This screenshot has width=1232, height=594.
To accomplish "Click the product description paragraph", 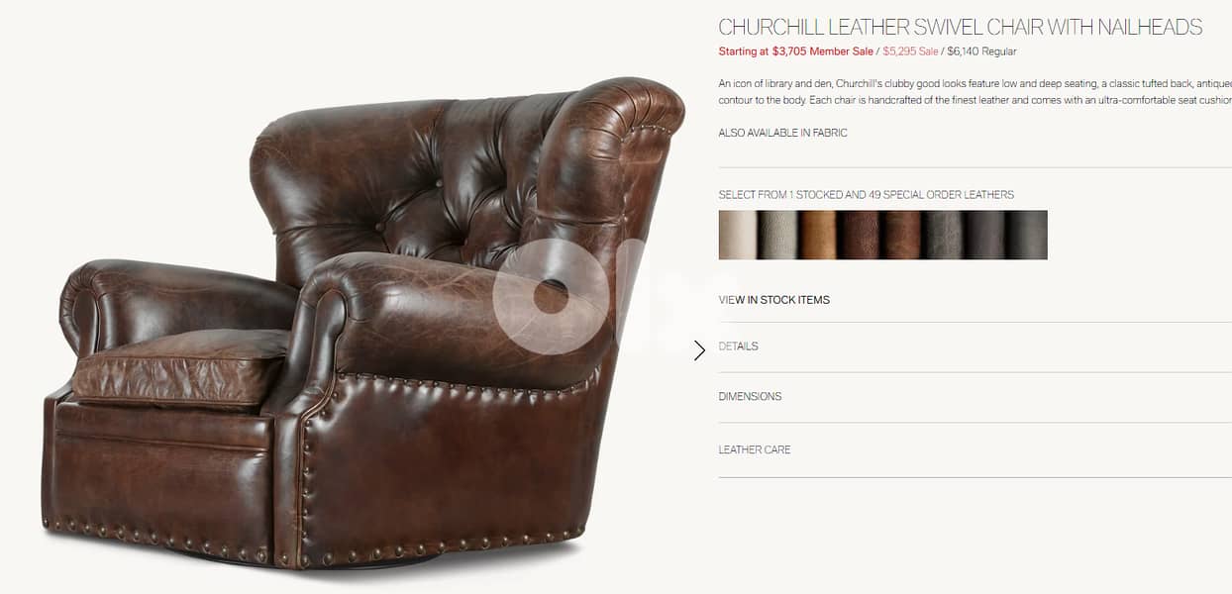I will 975,92.
